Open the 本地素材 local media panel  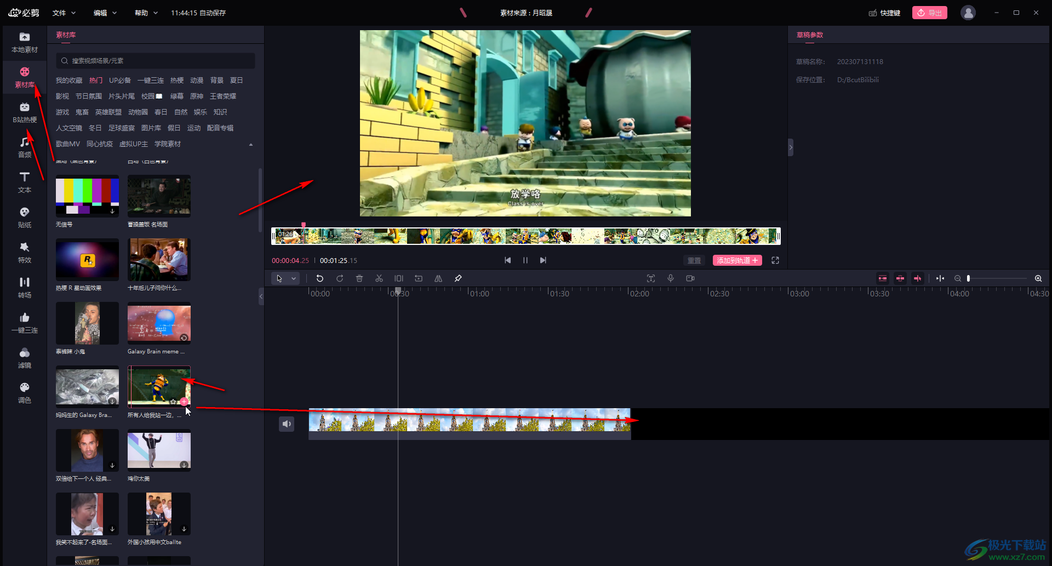point(25,42)
